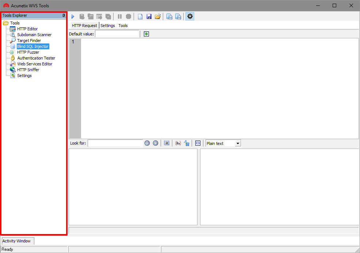Viewport: 360px width, 253px height.
Task: Click the Target Finder magnifier icon
Action: point(13,41)
